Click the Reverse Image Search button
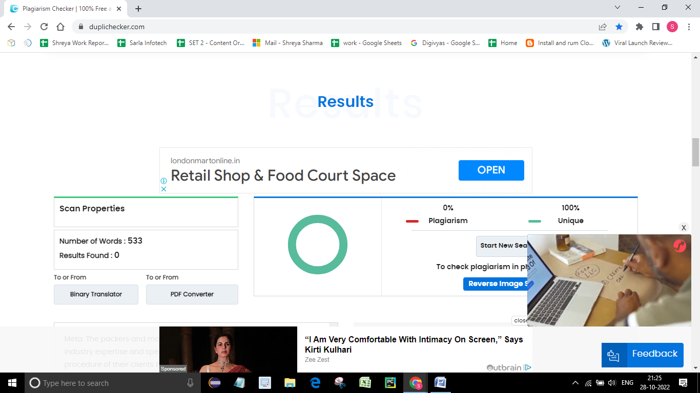Screen dimensions: 700x393 click(496, 284)
